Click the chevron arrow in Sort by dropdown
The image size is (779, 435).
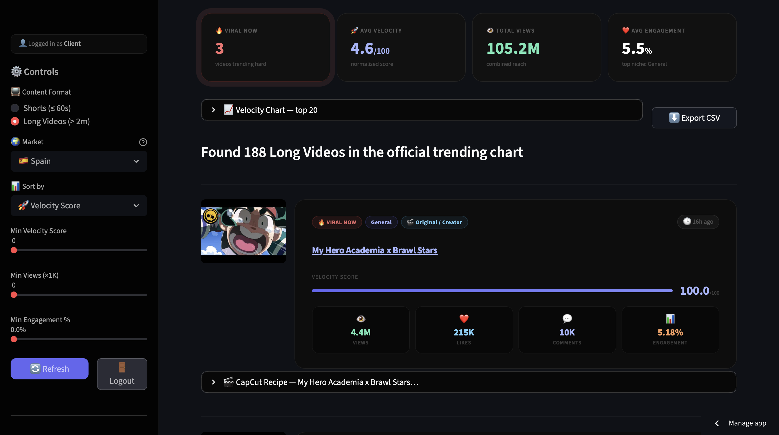point(136,205)
